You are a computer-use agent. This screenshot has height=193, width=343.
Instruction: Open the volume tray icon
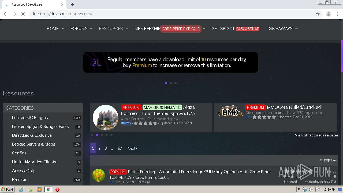point(311,190)
